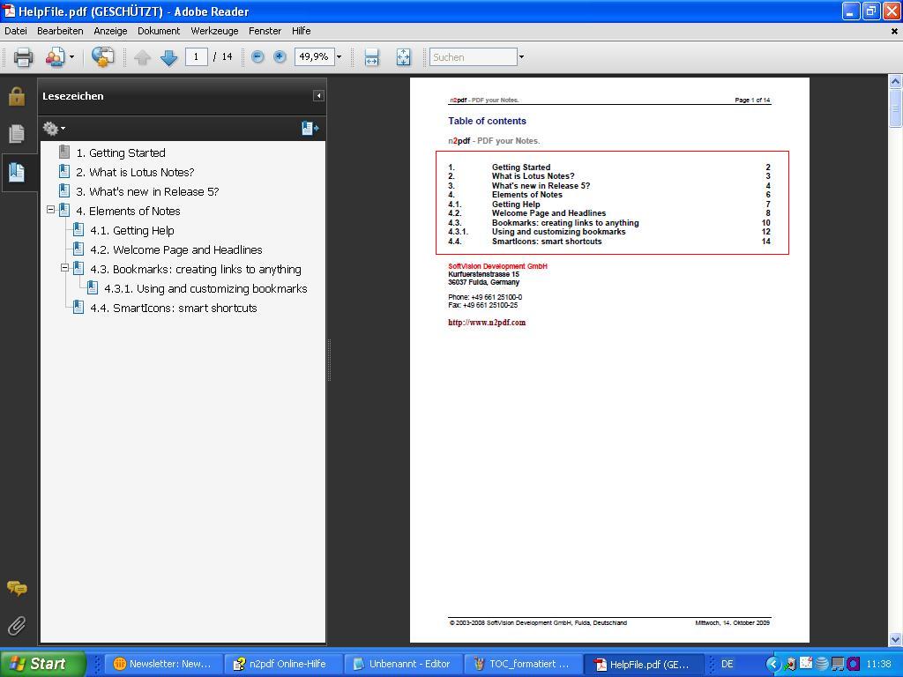Image resolution: width=903 pixels, height=677 pixels.
Task: Click the Print icon in toolbar
Action: 23,57
